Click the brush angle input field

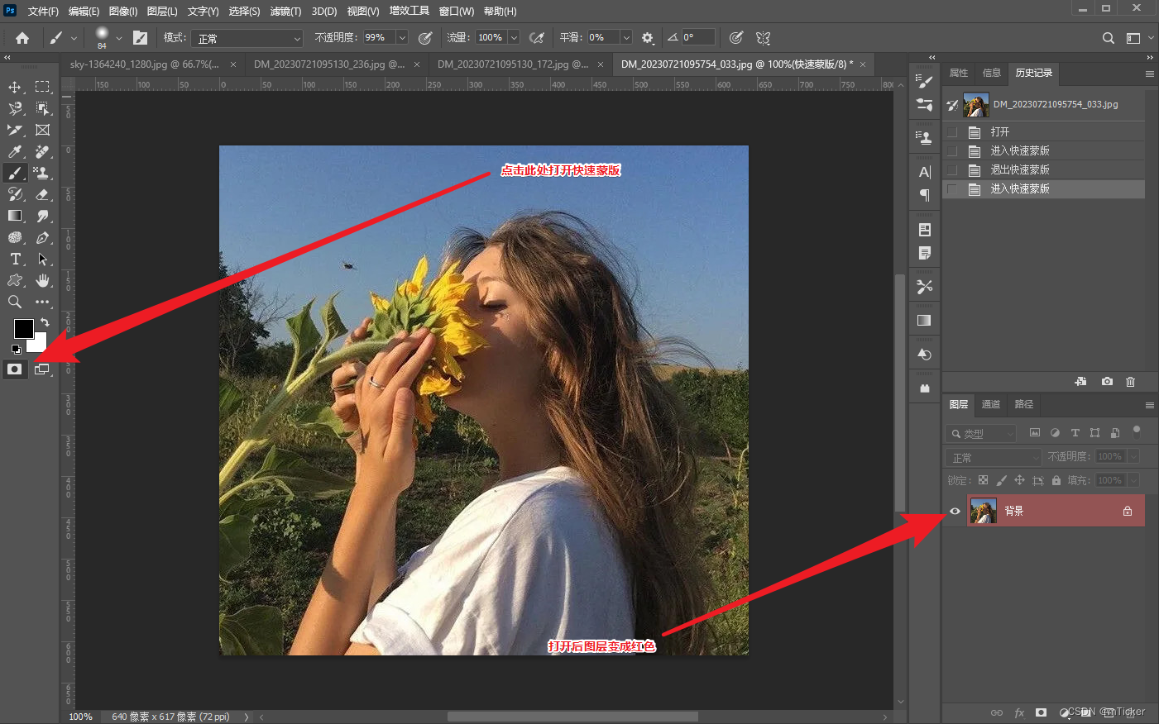pos(698,38)
